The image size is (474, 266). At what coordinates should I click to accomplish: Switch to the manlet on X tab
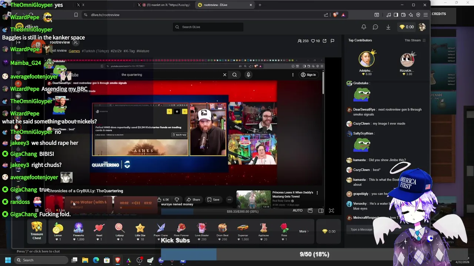coord(164,5)
